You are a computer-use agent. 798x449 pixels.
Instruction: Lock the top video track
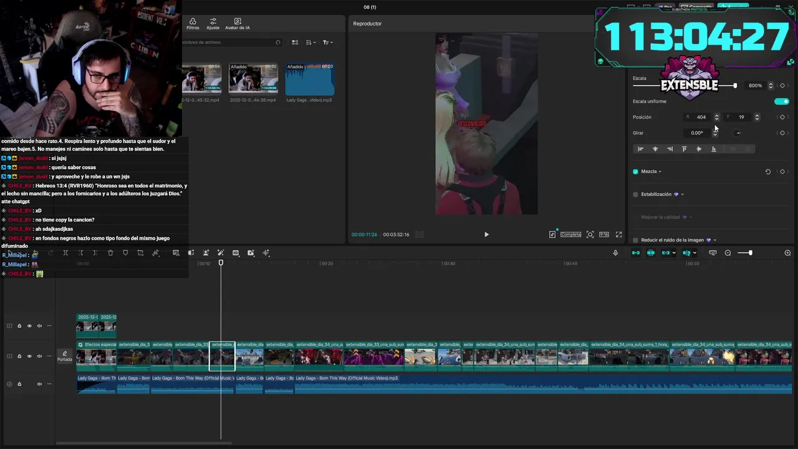[19, 326]
